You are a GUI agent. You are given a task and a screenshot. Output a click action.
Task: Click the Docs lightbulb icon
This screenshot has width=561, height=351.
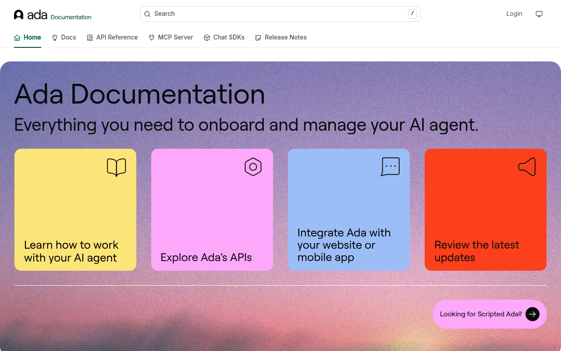coord(55,38)
